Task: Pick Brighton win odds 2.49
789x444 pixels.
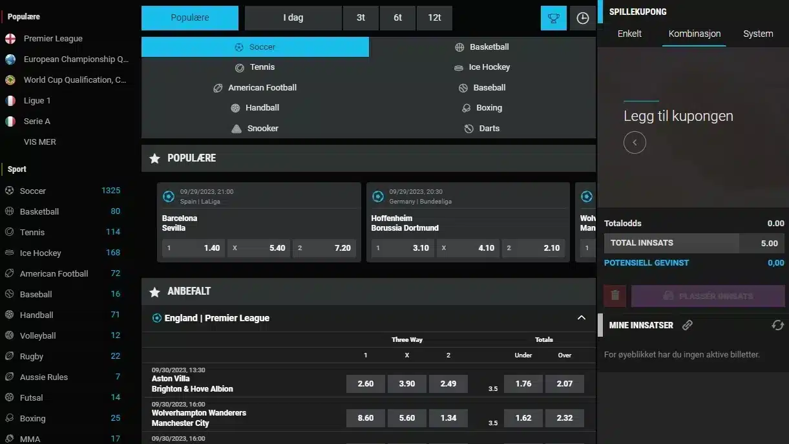Action: coord(448,384)
